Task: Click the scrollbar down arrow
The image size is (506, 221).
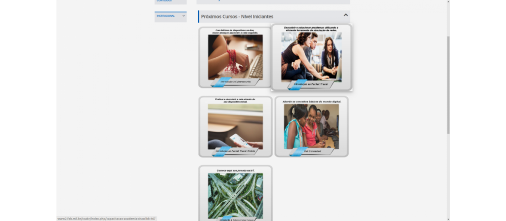Action: (x=448, y=219)
